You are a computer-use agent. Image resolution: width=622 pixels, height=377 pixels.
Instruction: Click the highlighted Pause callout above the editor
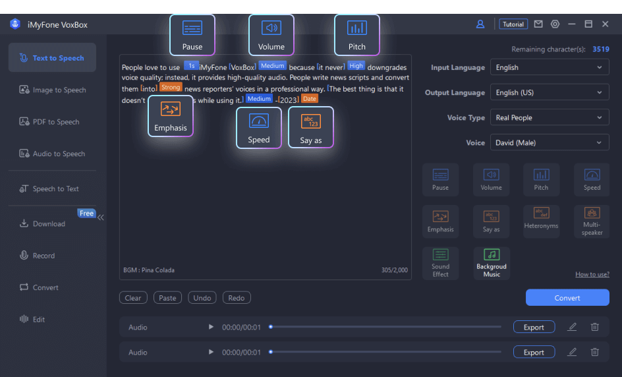pos(192,35)
